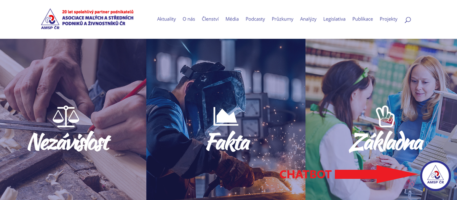
Task: Click the chart icon above Fakta
Action: (226, 116)
